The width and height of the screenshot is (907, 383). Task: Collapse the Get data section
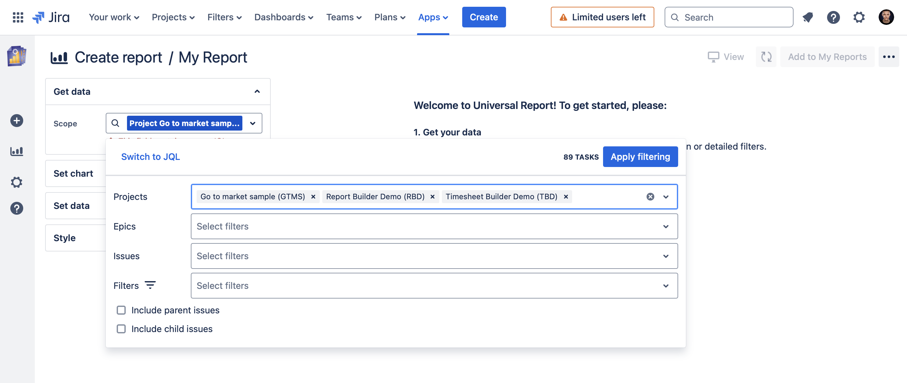(x=257, y=92)
